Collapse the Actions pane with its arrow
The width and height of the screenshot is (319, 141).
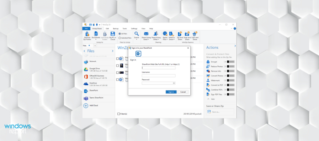235,46
